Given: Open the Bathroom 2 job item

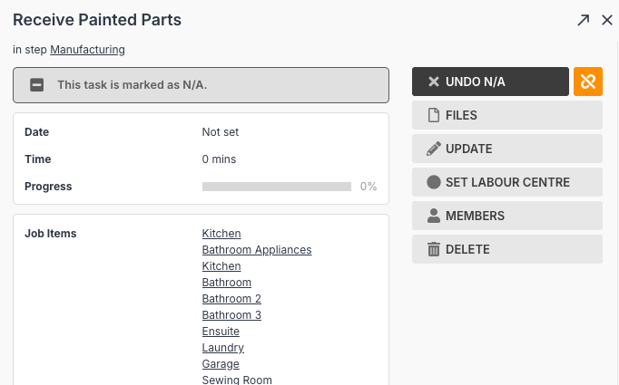Looking at the screenshot, I should pyautogui.click(x=231, y=299).
